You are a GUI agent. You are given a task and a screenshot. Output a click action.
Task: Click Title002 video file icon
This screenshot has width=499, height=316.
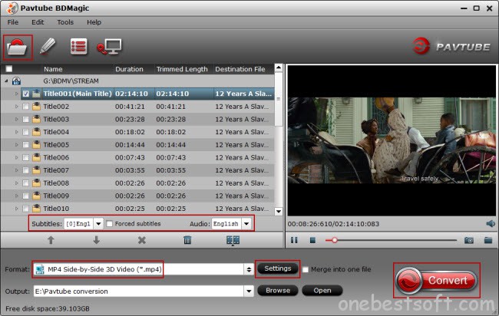click(36, 107)
